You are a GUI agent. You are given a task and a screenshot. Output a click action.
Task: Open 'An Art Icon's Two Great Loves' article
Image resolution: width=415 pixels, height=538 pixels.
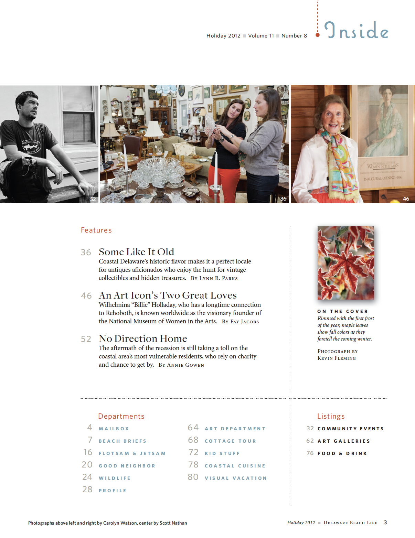[168, 295]
